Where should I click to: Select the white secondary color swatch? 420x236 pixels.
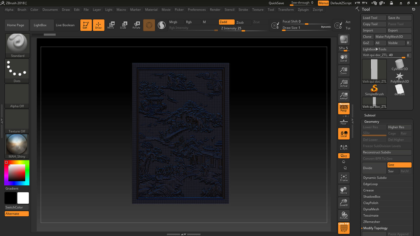click(x=23, y=198)
